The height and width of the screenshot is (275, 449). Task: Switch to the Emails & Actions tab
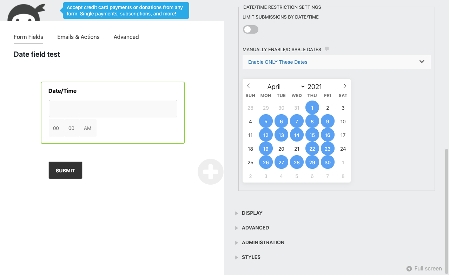(x=78, y=37)
